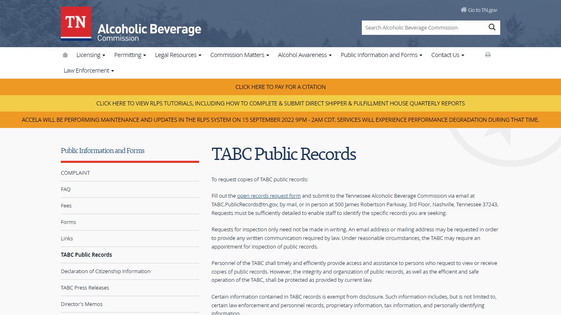Click 'To request copies of TABC public records:' text

260,180
